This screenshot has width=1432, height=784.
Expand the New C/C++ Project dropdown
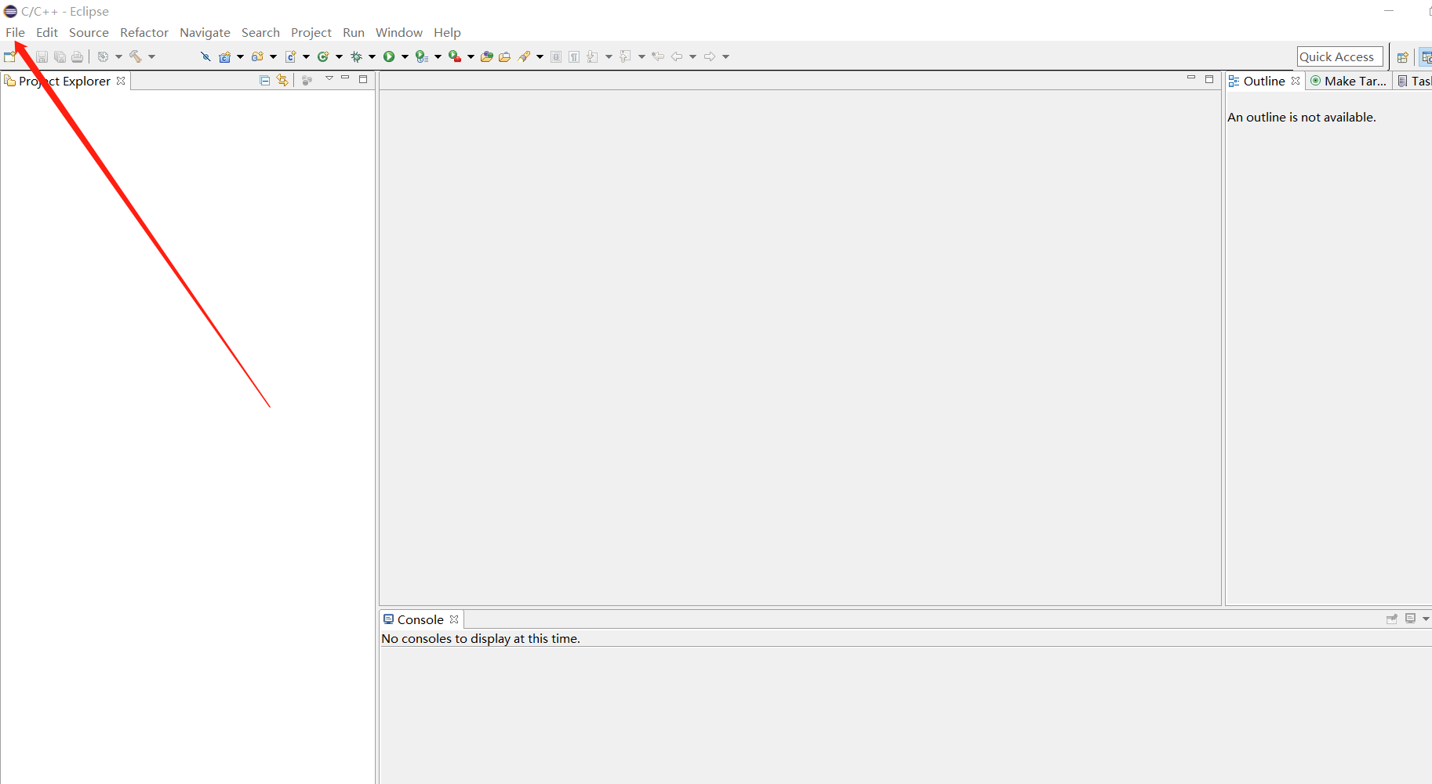point(240,56)
